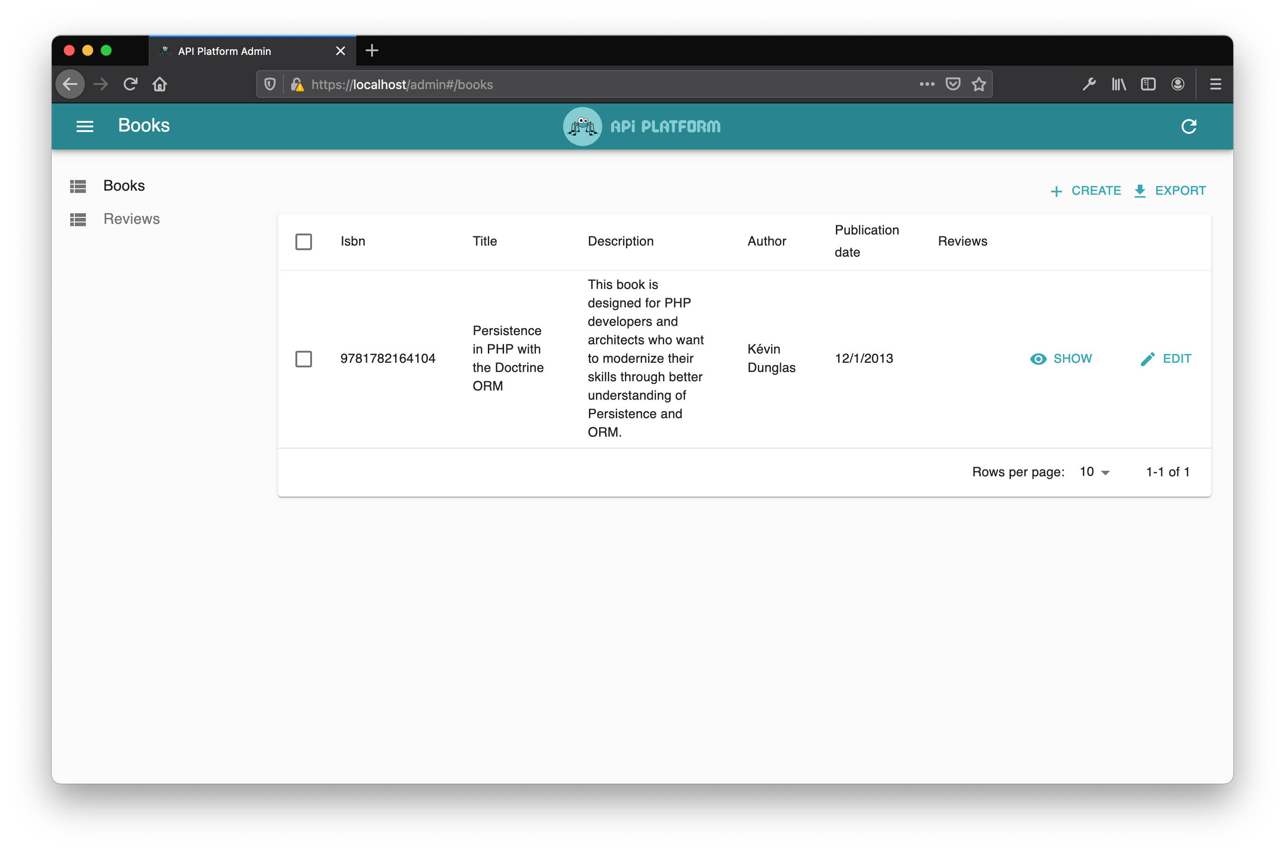Click the API Platform spider logo
This screenshot has width=1285, height=852.
coord(582,126)
